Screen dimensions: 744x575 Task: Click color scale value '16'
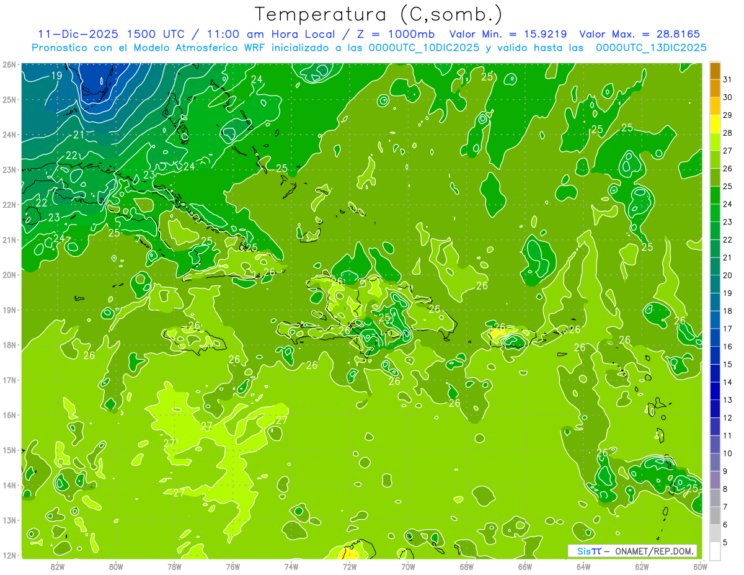pos(728,346)
